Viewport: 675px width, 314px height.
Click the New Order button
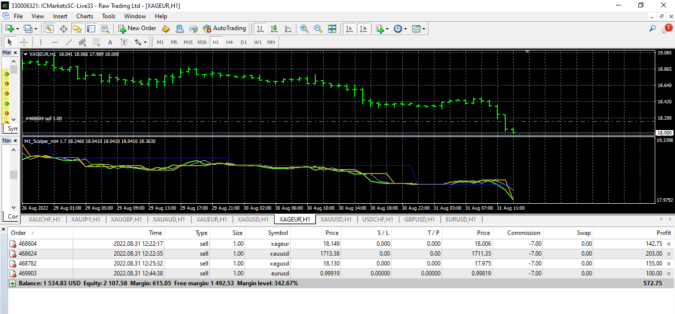(137, 29)
